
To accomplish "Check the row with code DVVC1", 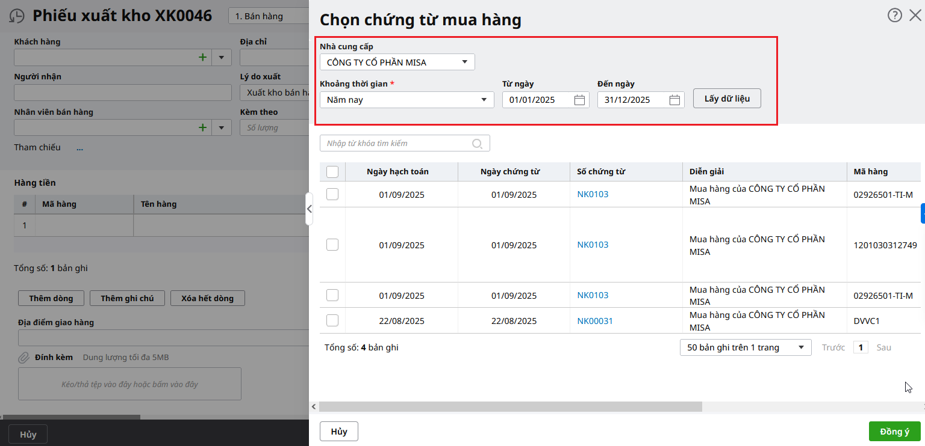I will click(332, 320).
